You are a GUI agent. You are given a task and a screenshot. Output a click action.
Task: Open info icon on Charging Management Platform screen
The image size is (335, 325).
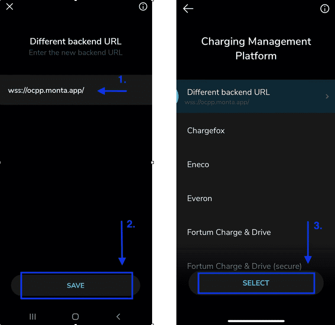click(x=325, y=9)
